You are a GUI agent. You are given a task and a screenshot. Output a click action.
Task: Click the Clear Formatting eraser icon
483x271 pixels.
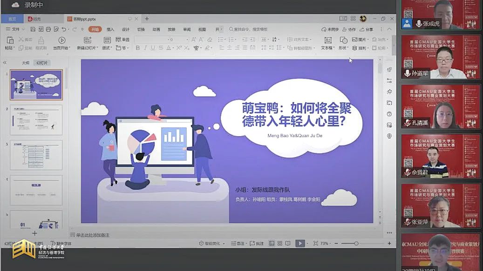210,40
